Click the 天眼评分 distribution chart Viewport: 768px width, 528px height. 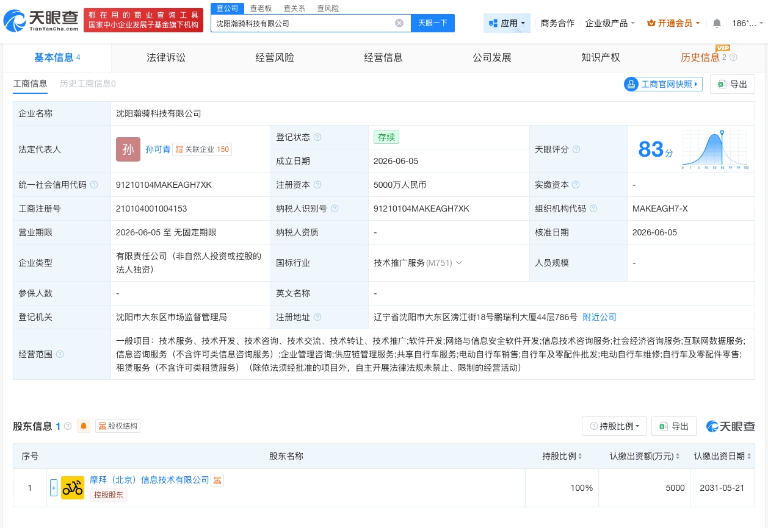pyautogui.click(x=715, y=149)
